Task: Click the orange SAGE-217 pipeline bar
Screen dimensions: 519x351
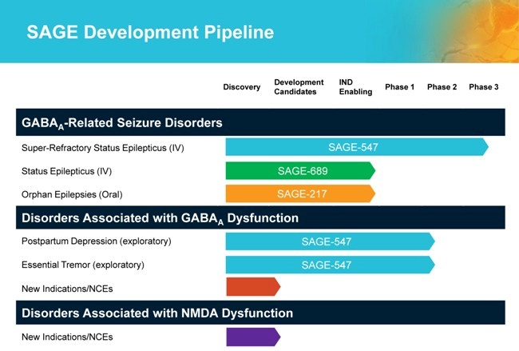Action: (x=300, y=194)
